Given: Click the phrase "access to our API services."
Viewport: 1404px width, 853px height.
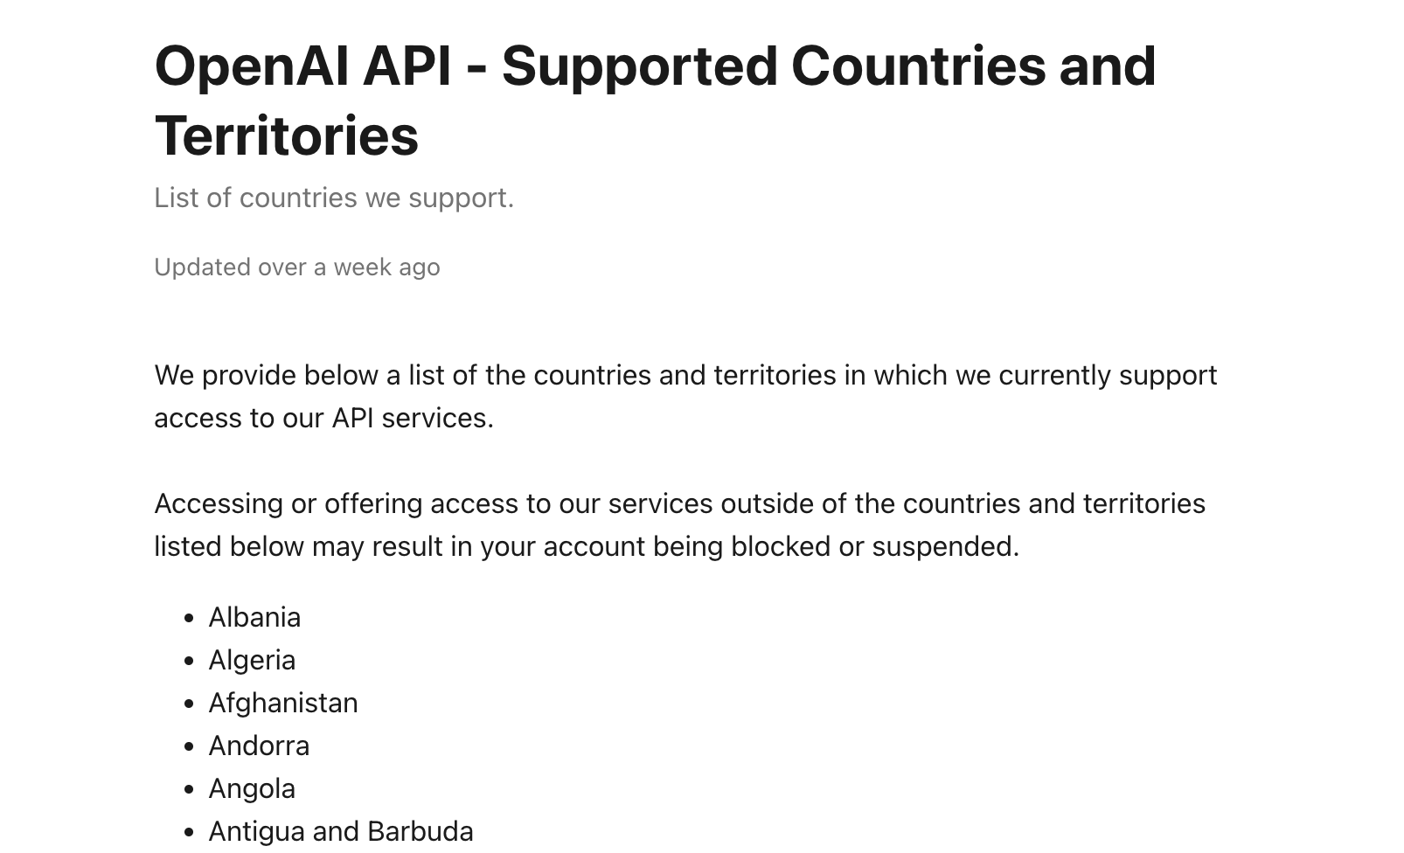Looking at the screenshot, I should pos(324,418).
